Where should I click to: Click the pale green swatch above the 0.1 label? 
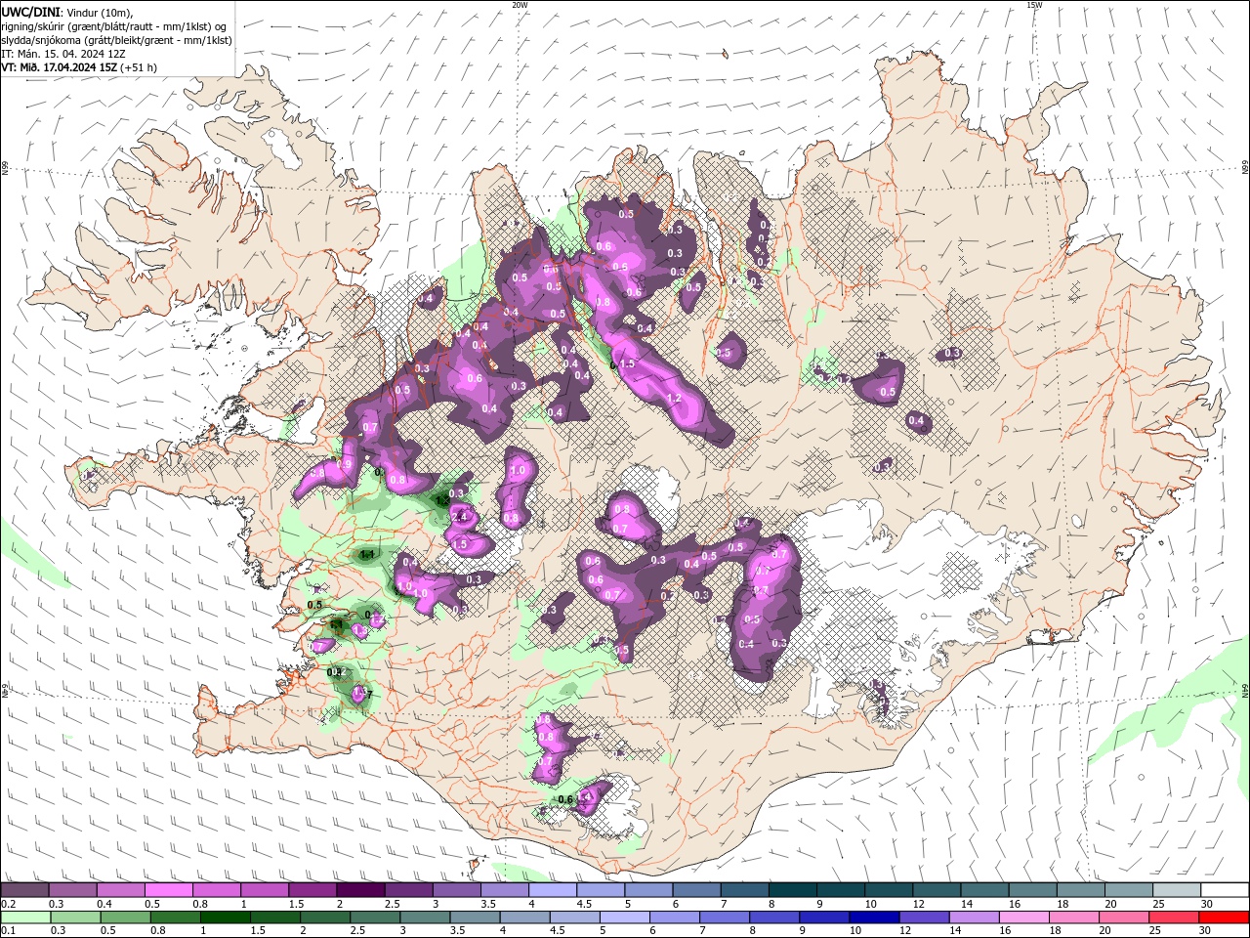[x=25, y=917]
